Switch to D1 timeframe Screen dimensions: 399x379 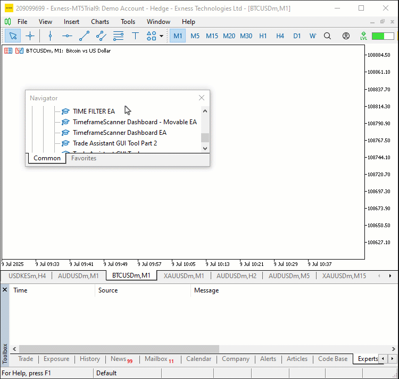(x=297, y=36)
